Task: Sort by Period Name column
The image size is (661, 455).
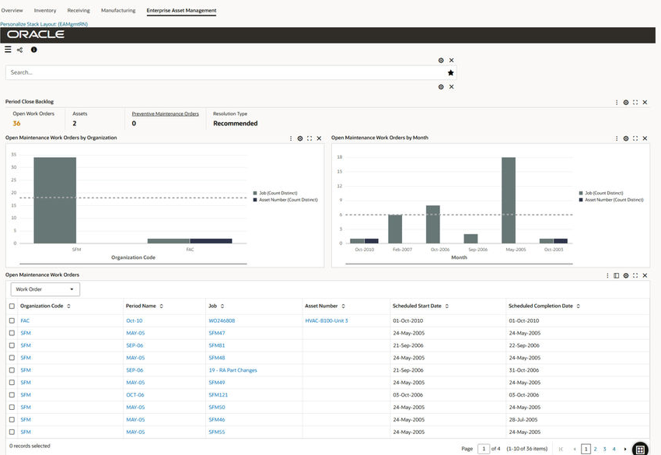Action: coord(162,306)
